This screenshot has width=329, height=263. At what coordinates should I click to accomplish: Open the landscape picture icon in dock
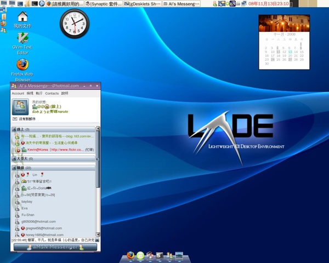(179, 255)
